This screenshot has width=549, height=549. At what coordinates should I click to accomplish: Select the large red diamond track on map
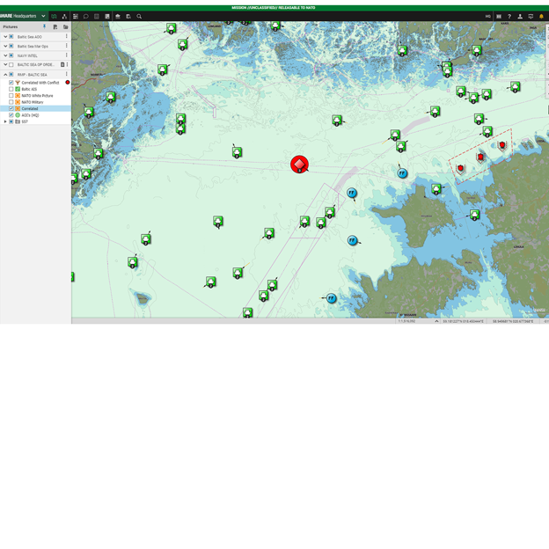pos(299,165)
